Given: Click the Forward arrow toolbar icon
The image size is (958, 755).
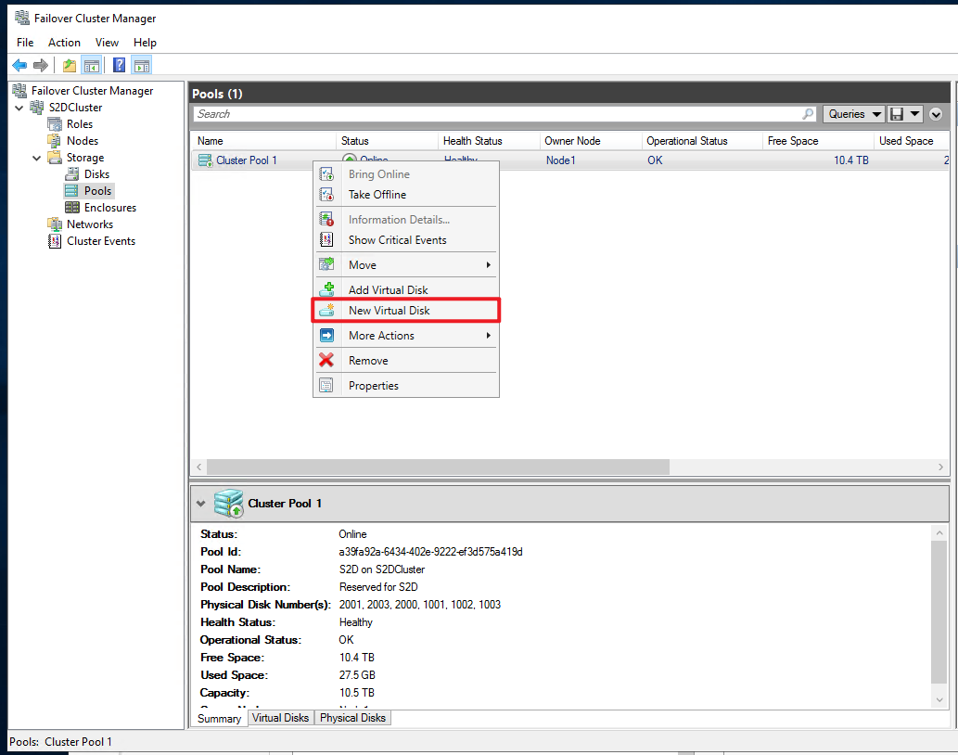Looking at the screenshot, I should 41,65.
